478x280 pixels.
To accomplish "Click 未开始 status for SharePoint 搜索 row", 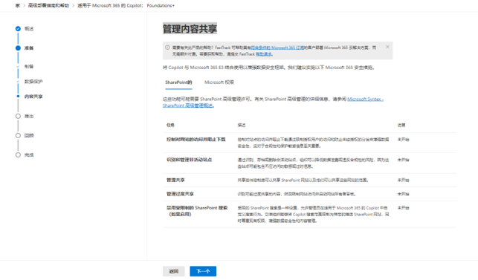I will [x=404, y=208].
